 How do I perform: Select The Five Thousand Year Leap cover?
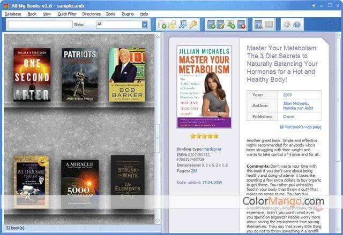pos(31,182)
